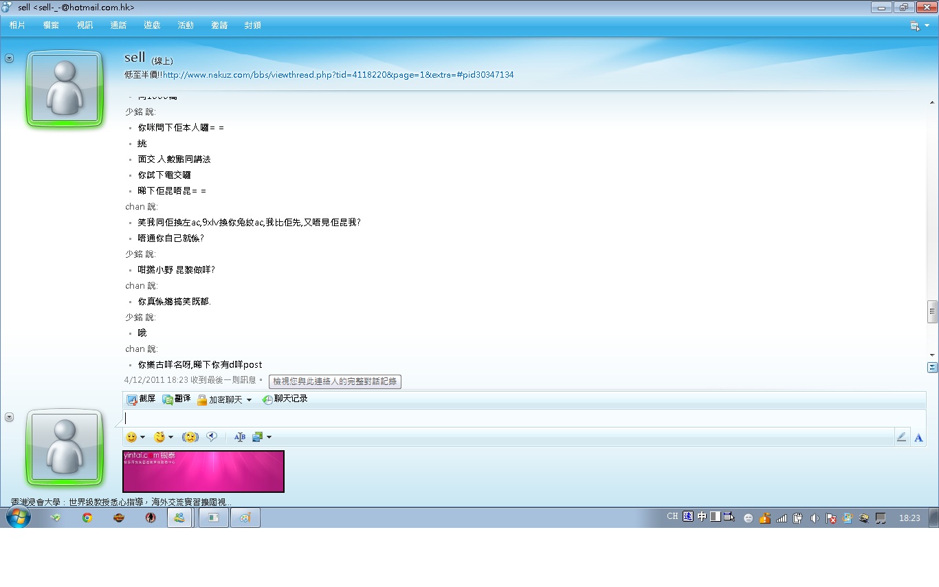The height and width of the screenshot is (587, 939).
Task: Open the network signal tray icon
Action: pyautogui.click(x=782, y=519)
